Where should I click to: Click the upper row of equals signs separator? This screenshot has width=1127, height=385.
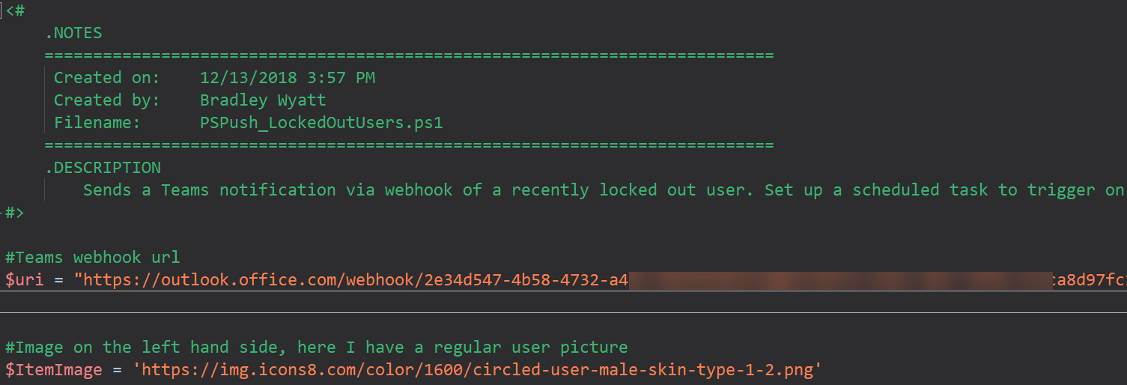point(409,55)
